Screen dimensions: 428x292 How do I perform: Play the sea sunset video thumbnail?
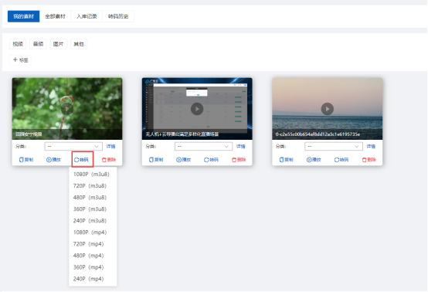pos(328,109)
